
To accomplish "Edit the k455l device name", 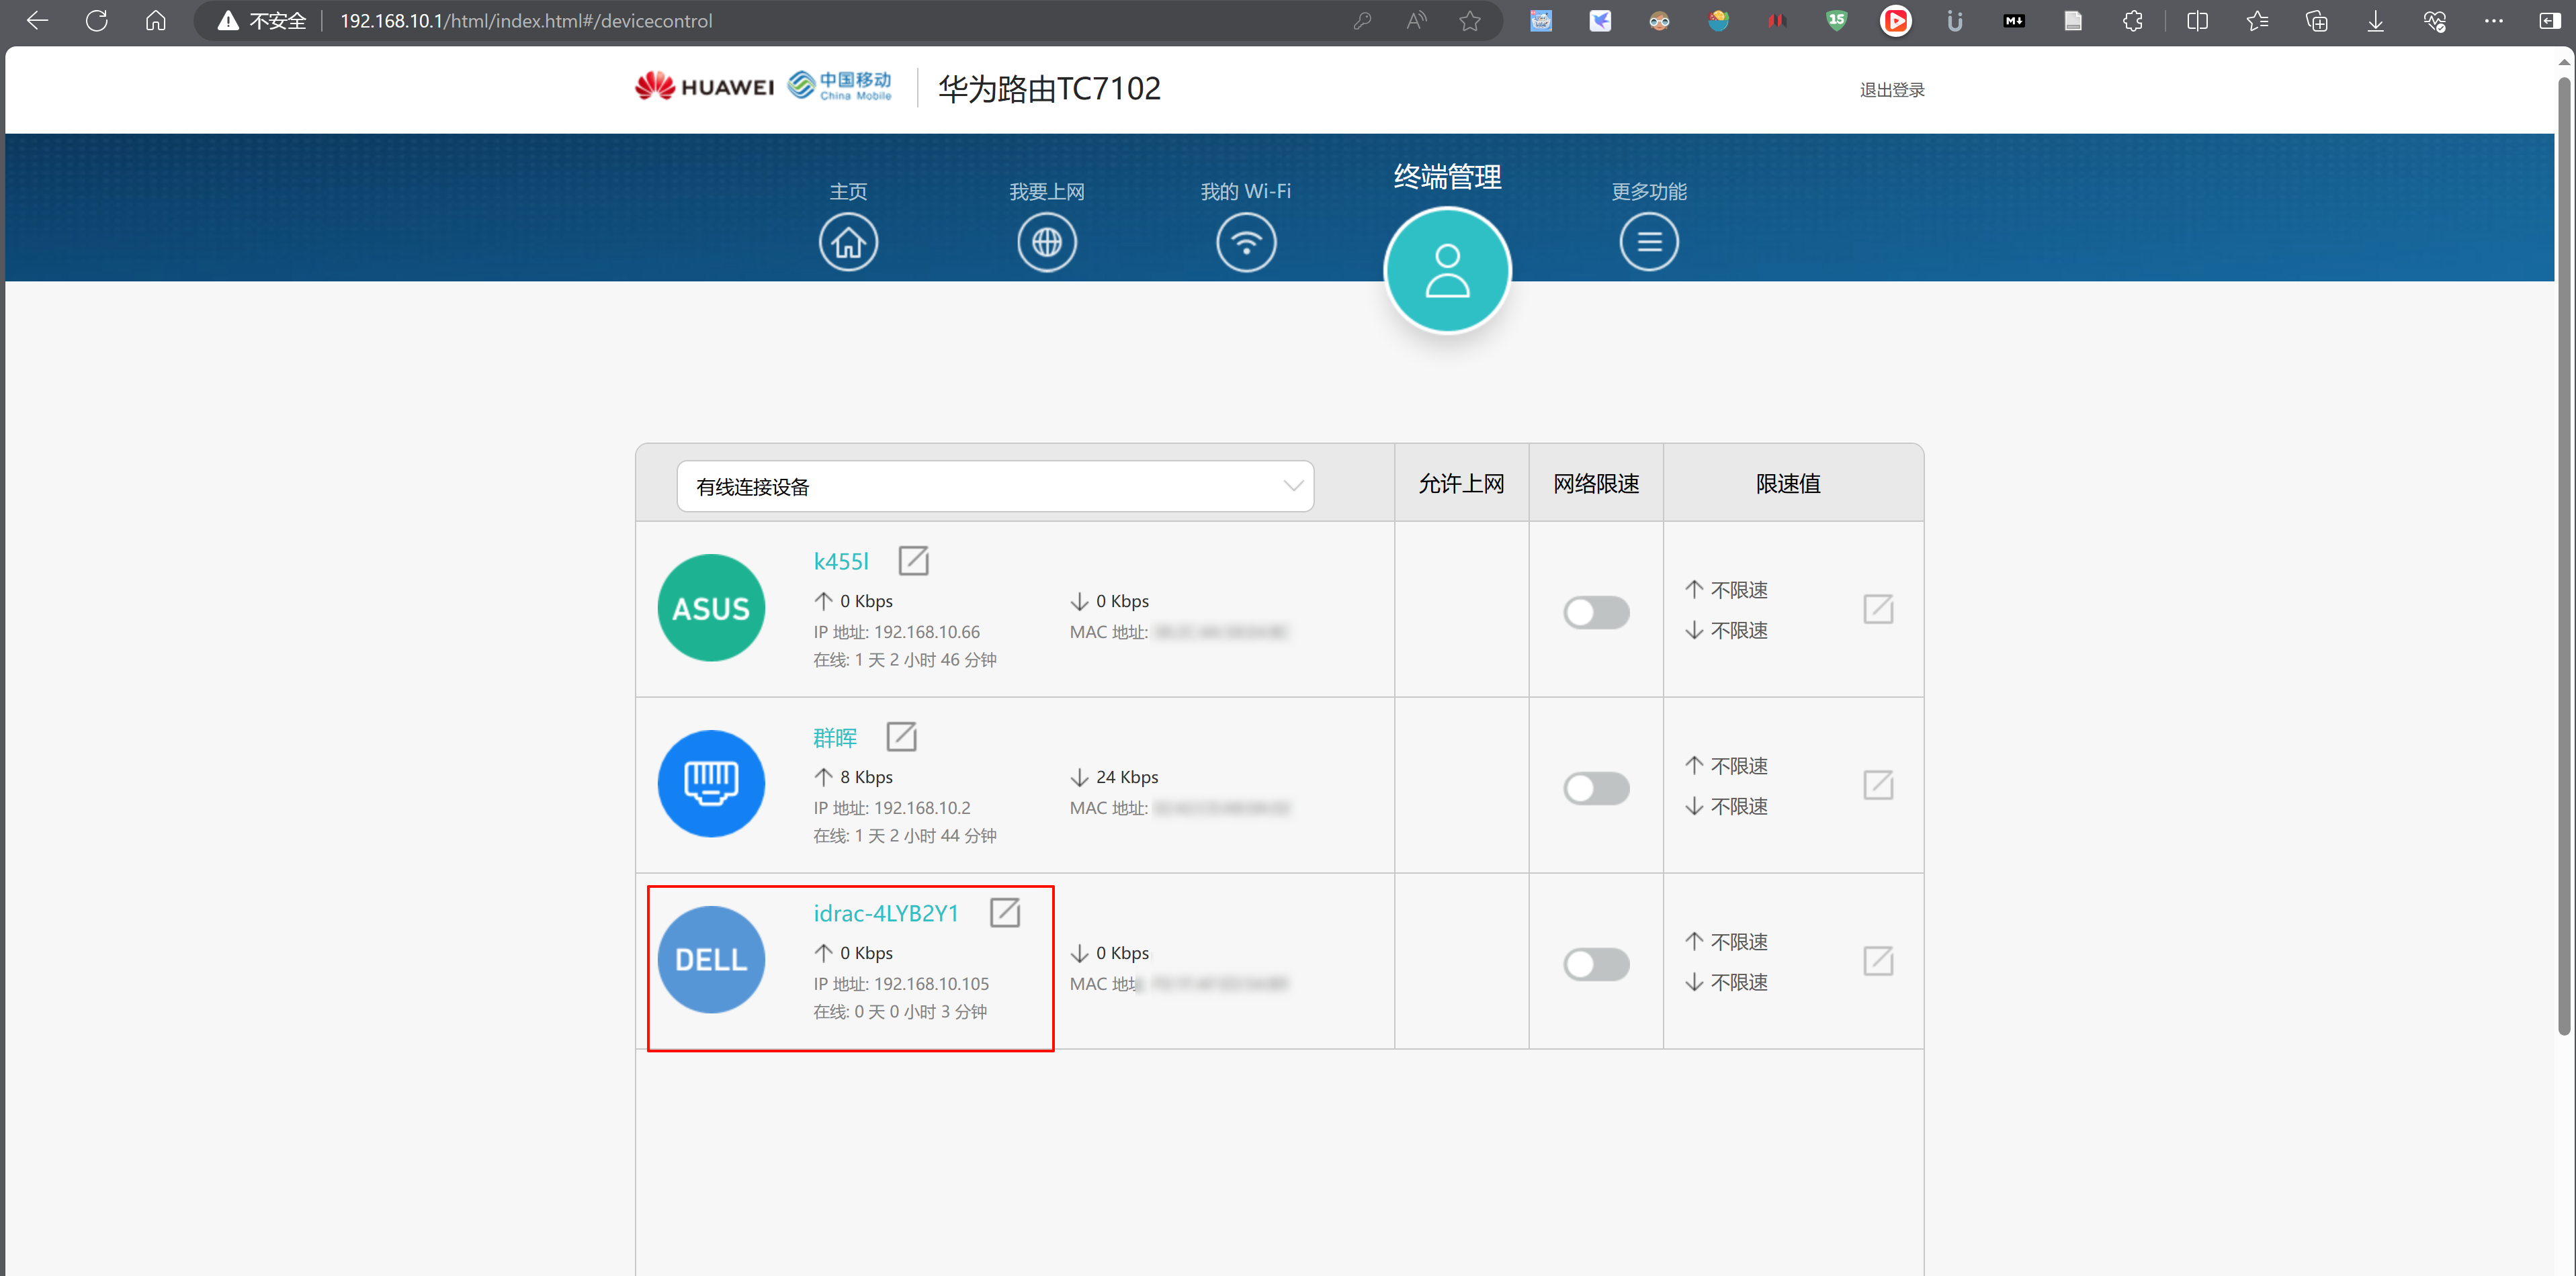I will [913, 561].
